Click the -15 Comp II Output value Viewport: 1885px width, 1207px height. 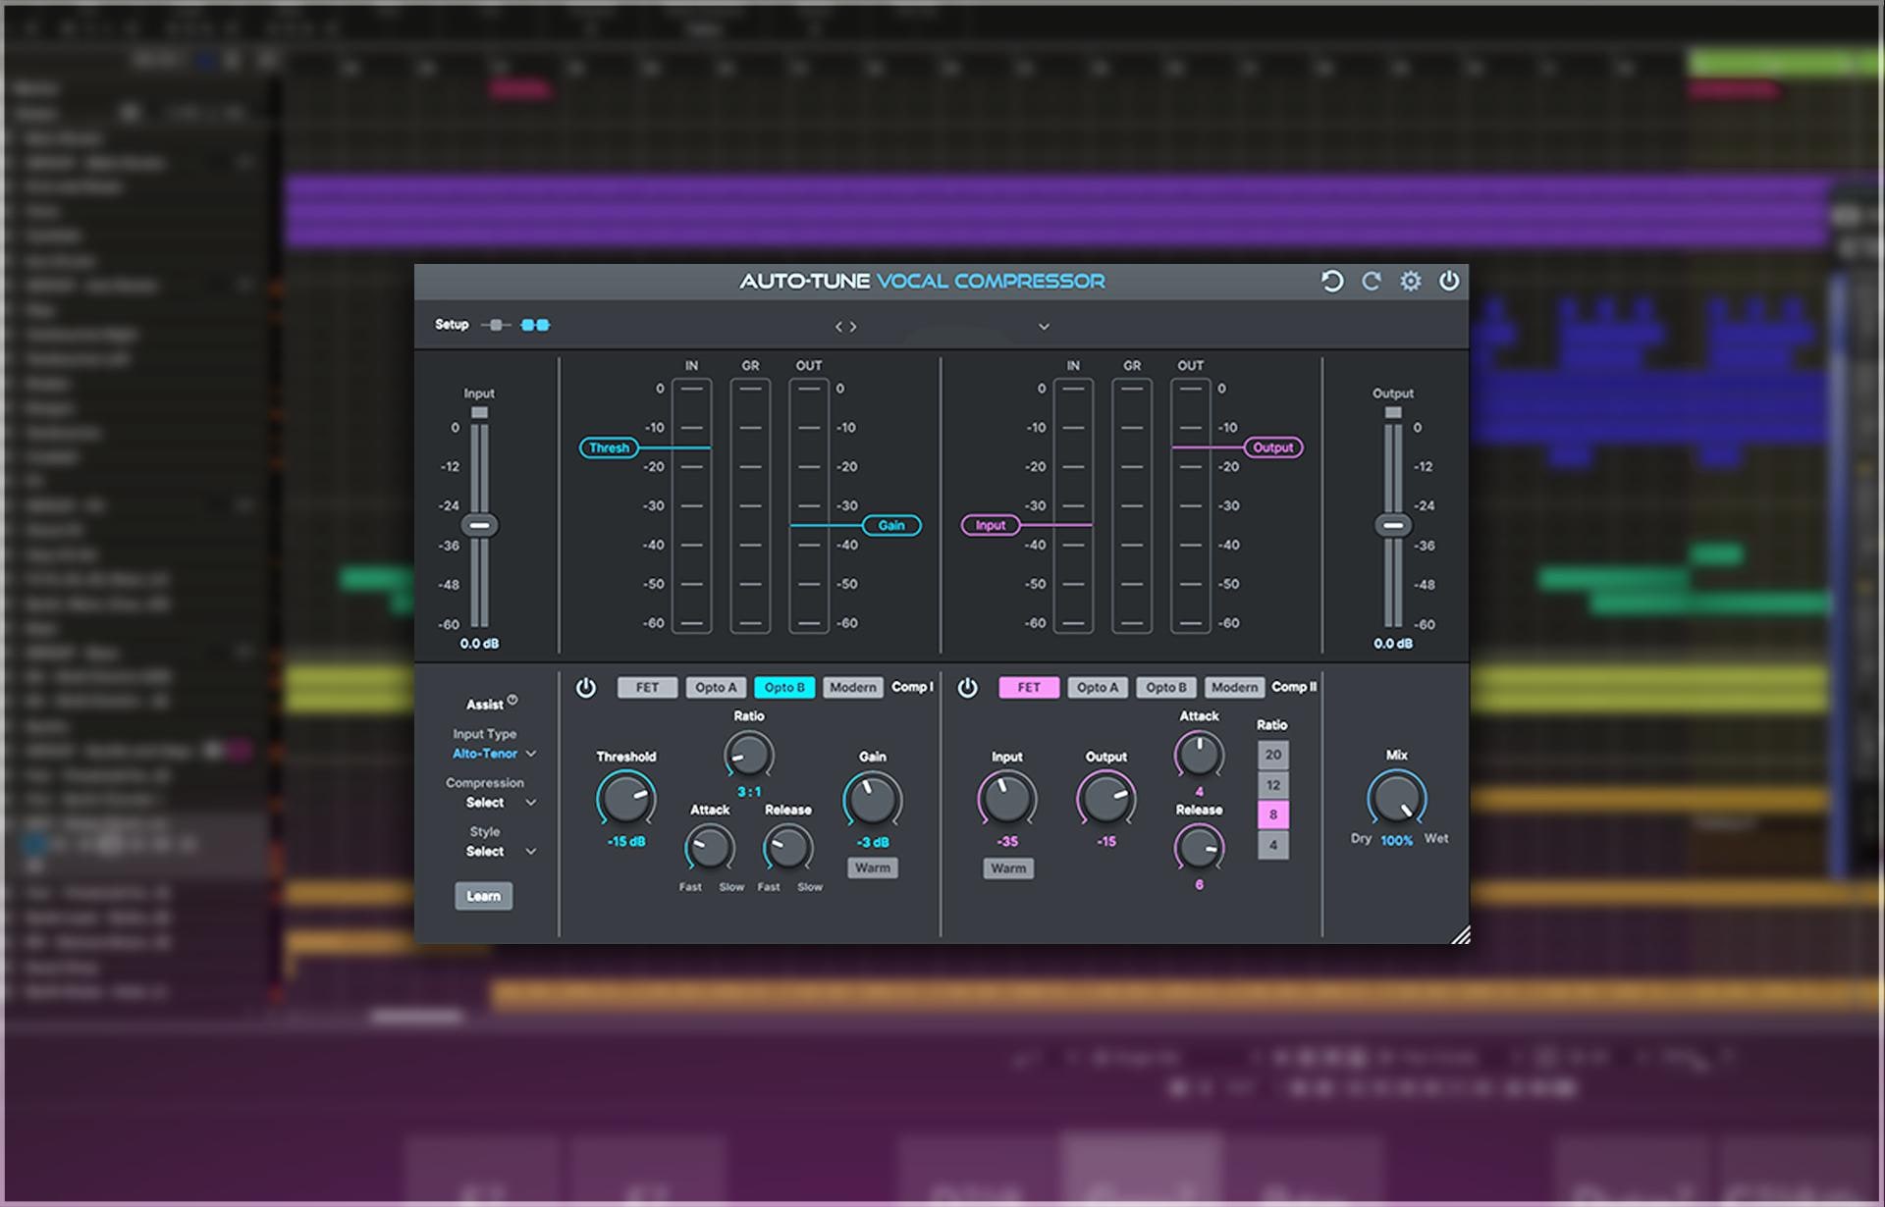coord(1106,842)
